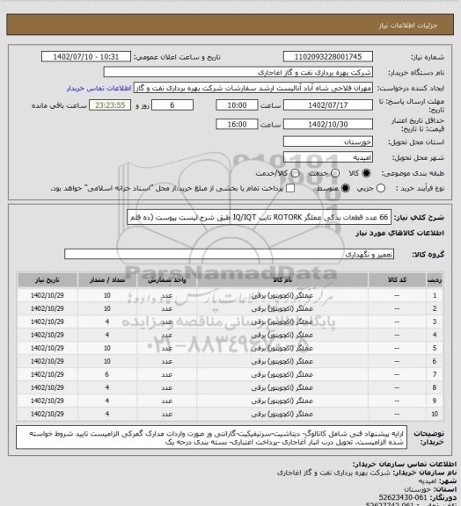Select the کالا radio button

pos(366,173)
